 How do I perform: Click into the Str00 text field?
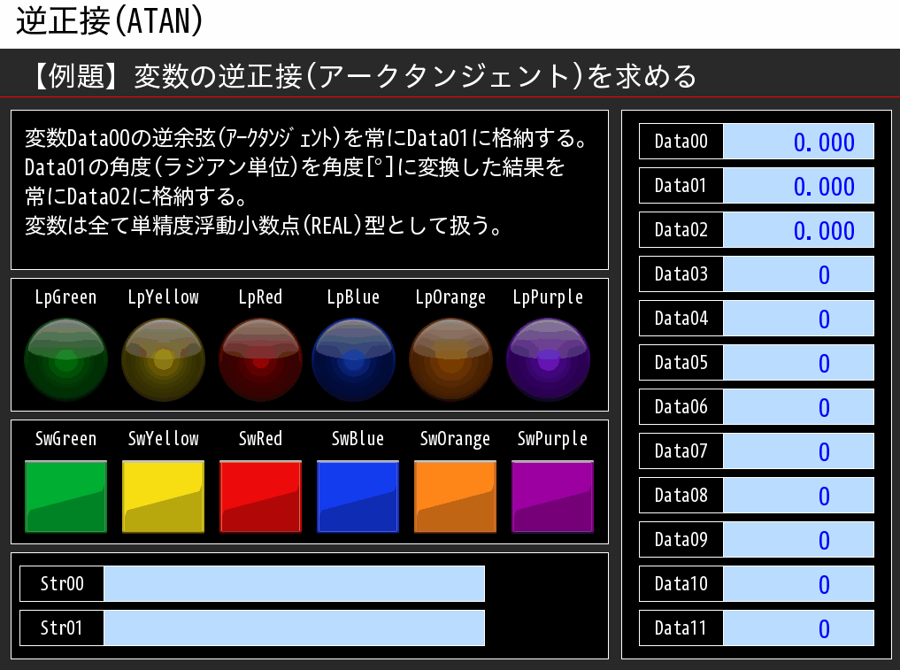coord(294,583)
